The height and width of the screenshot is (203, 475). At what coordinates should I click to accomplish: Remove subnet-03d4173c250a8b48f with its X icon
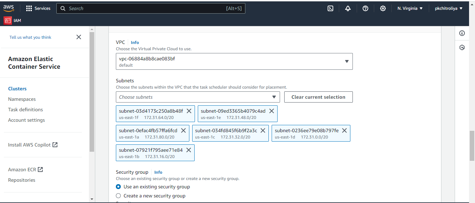(x=189, y=111)
